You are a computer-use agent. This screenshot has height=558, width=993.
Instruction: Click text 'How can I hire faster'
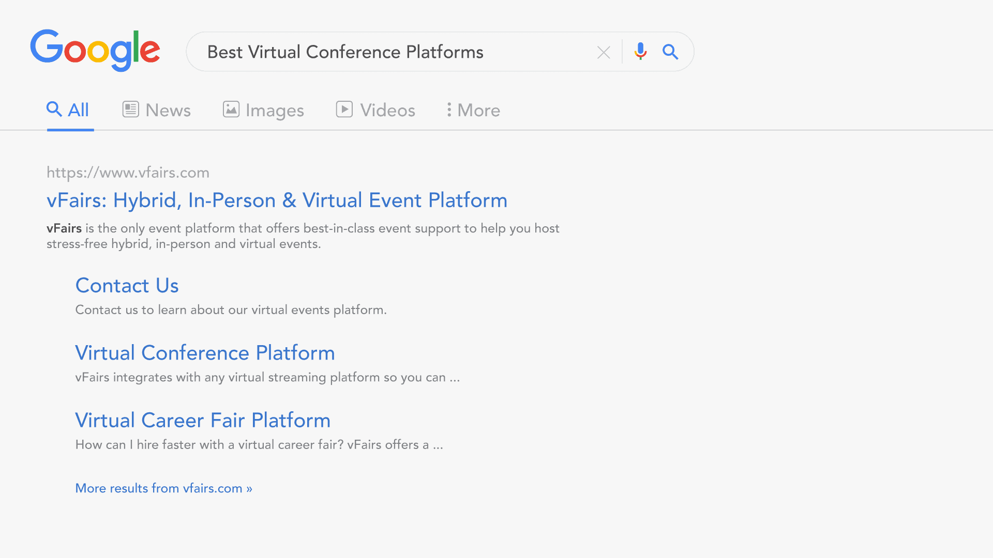(135, 445)
